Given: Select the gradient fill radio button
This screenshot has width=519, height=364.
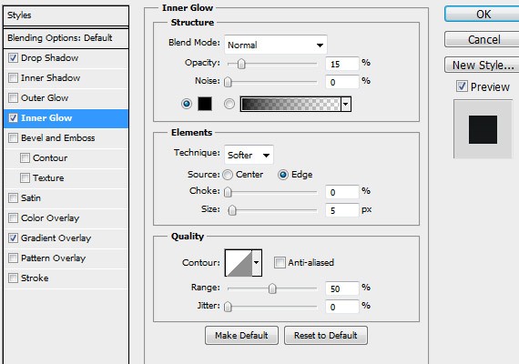Looking at the screenshot, I should [x=229, y=104].
